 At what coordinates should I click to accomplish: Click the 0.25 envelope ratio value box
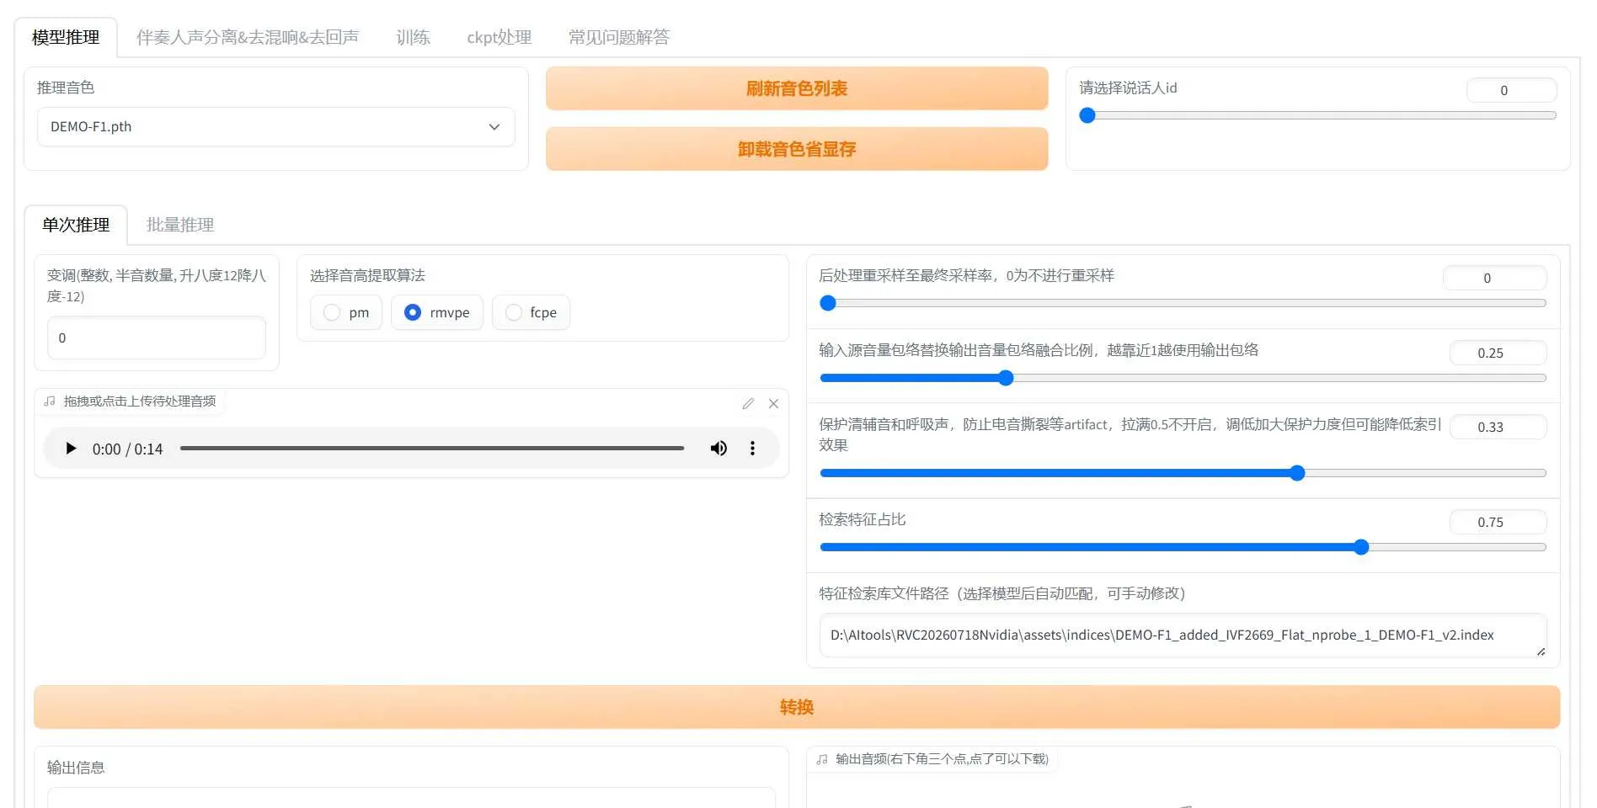[1498, 353]
